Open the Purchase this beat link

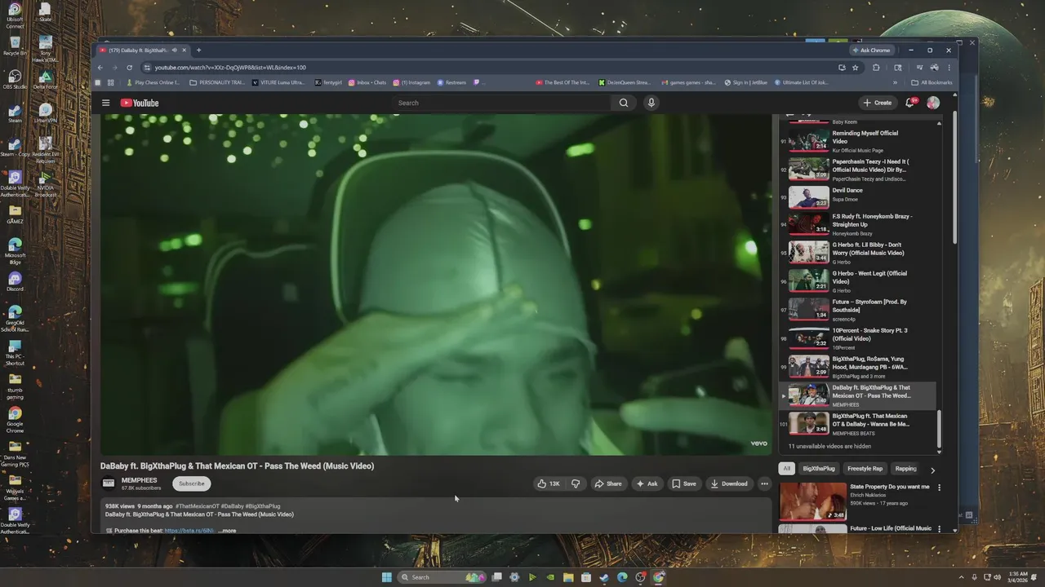tap(189, 531)
